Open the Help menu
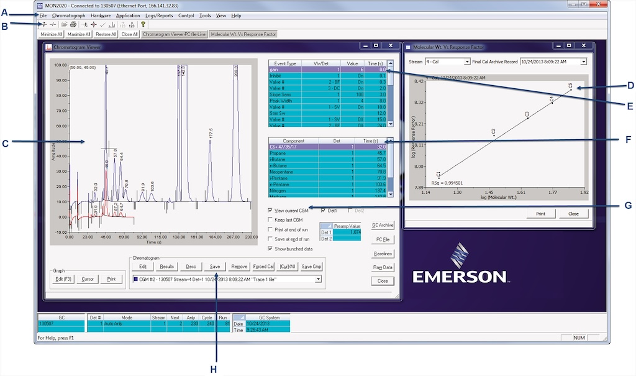Image resolution: width=636 pixels, height=376 pixels. click(236, 16)
